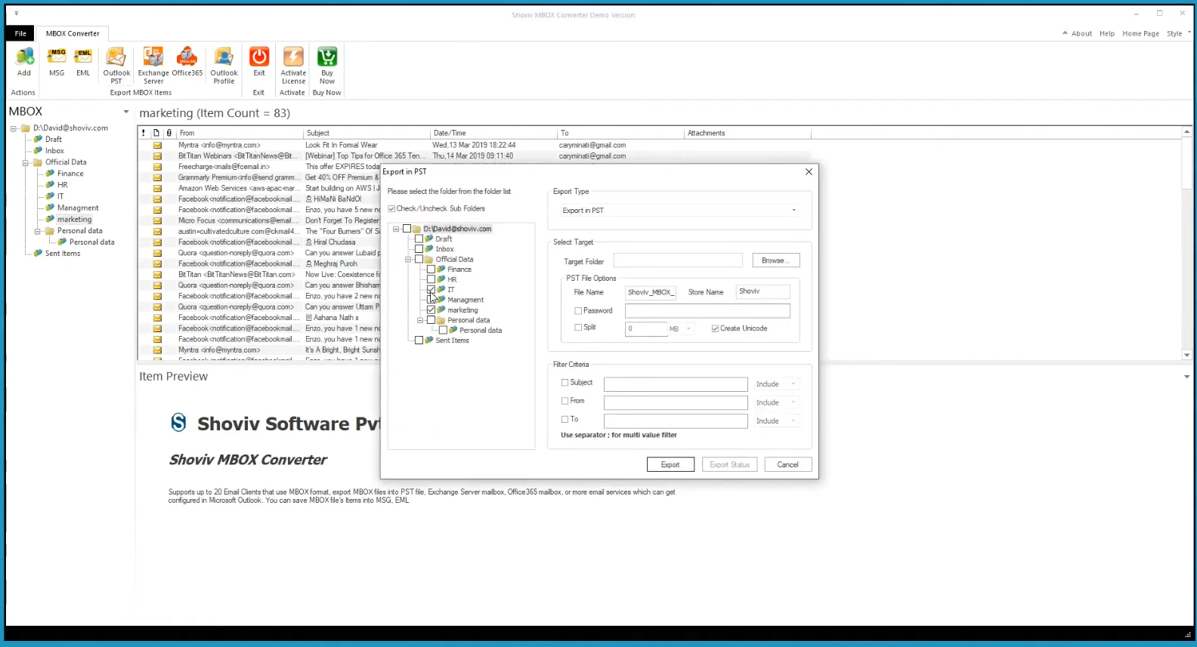This screenshot has height=647, width=1197.
Task: Open the Help menu item
Action: [x=1107, y=33]
